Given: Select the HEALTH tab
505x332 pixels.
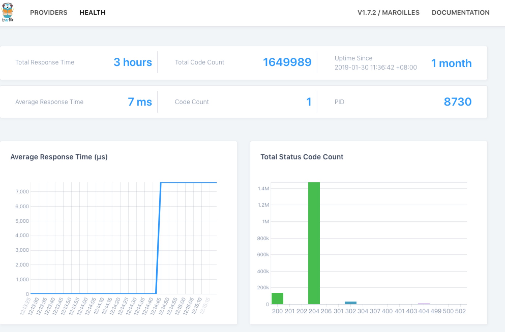Looking at the screenshot, I should click(x=93, y=12).
